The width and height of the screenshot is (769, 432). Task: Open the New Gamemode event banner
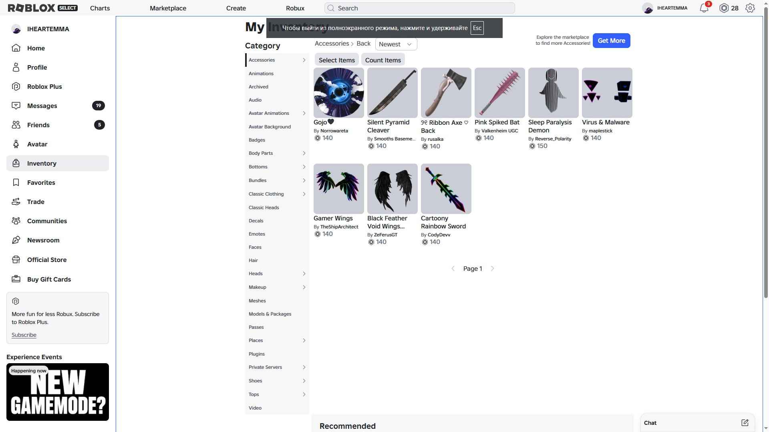(x=58, y=392)
